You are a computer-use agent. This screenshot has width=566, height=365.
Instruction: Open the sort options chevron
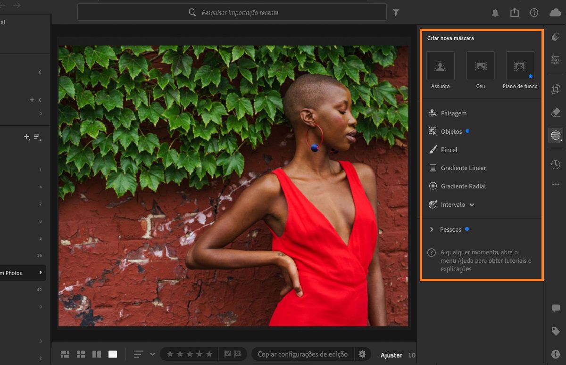click(152, 354)
